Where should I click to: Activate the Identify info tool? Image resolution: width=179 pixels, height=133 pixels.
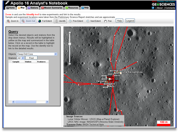[60, 21]
